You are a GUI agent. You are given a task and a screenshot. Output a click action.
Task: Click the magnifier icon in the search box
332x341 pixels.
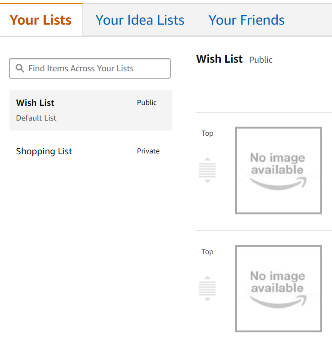20,68
